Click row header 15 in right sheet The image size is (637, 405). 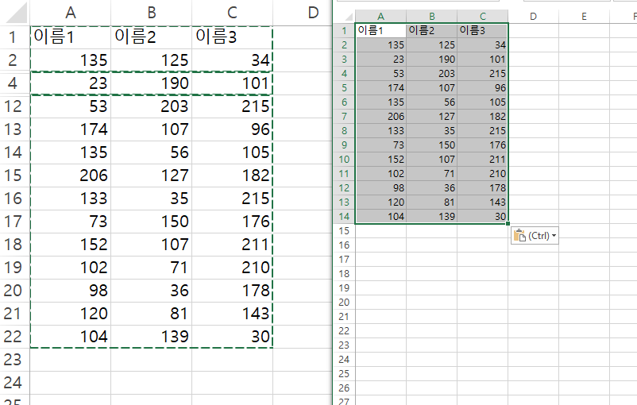click(344, 231)
